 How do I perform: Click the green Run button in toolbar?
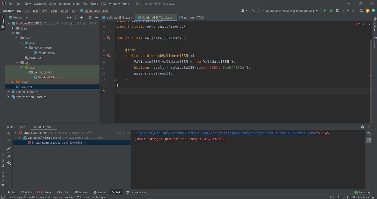point(325,11)
